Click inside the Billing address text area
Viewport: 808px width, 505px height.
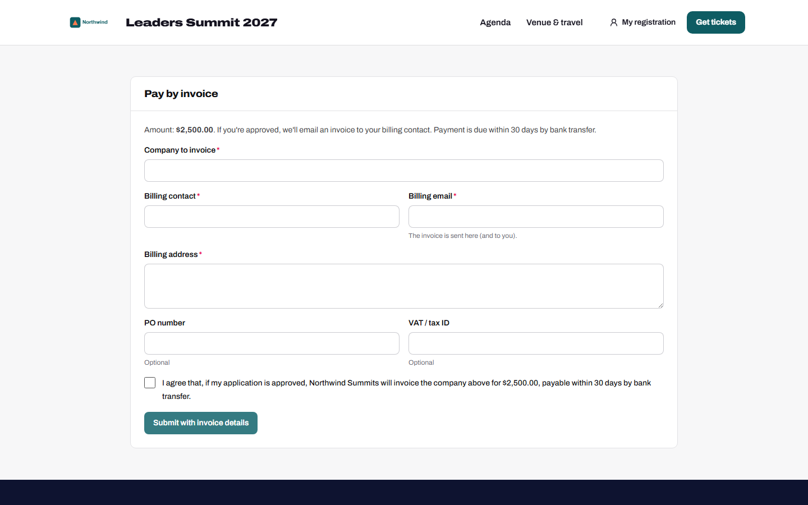click(x=404, y=286)
